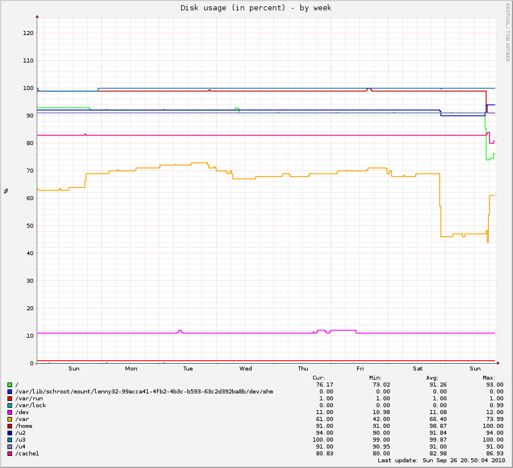The height and width of the screenshot is (468, 513).
Task: Click the 'Cur:' column header
Action: pos(319,378)
